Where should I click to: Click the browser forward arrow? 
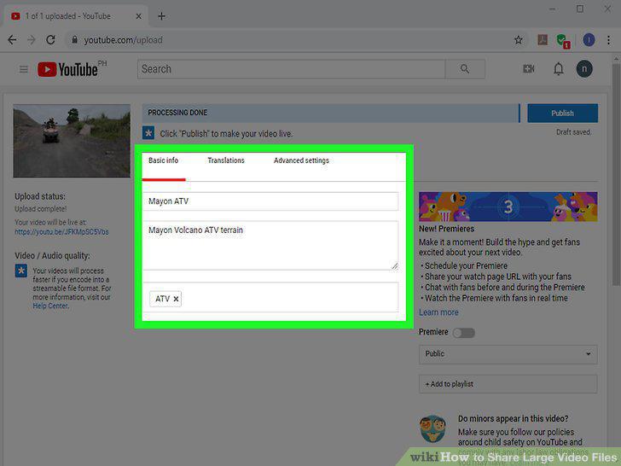click(x=32, y=40)
